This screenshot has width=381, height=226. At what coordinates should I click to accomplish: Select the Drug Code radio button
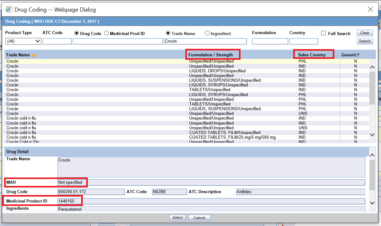[x=76, y=33]
